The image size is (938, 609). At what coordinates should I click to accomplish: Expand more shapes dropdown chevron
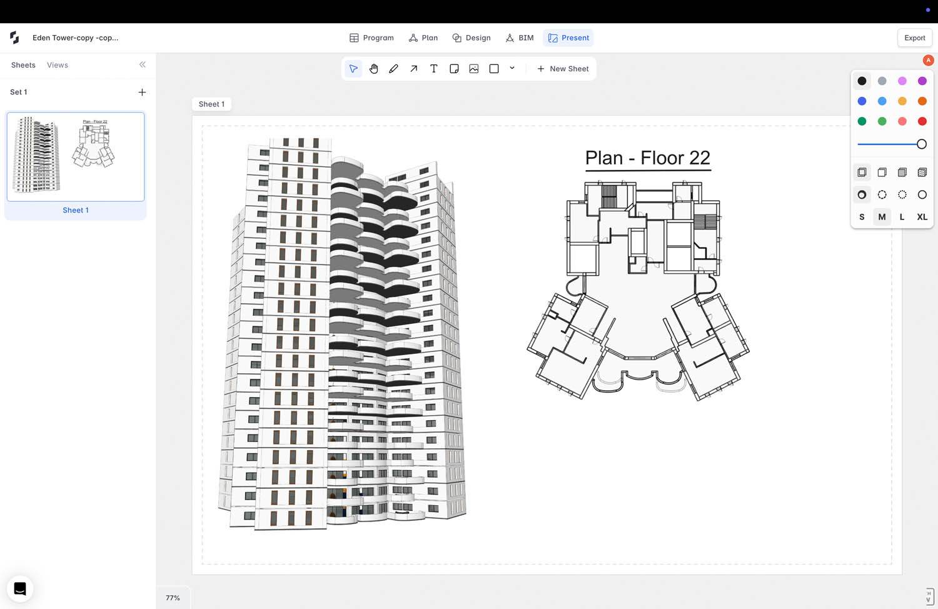coord(512,68)
